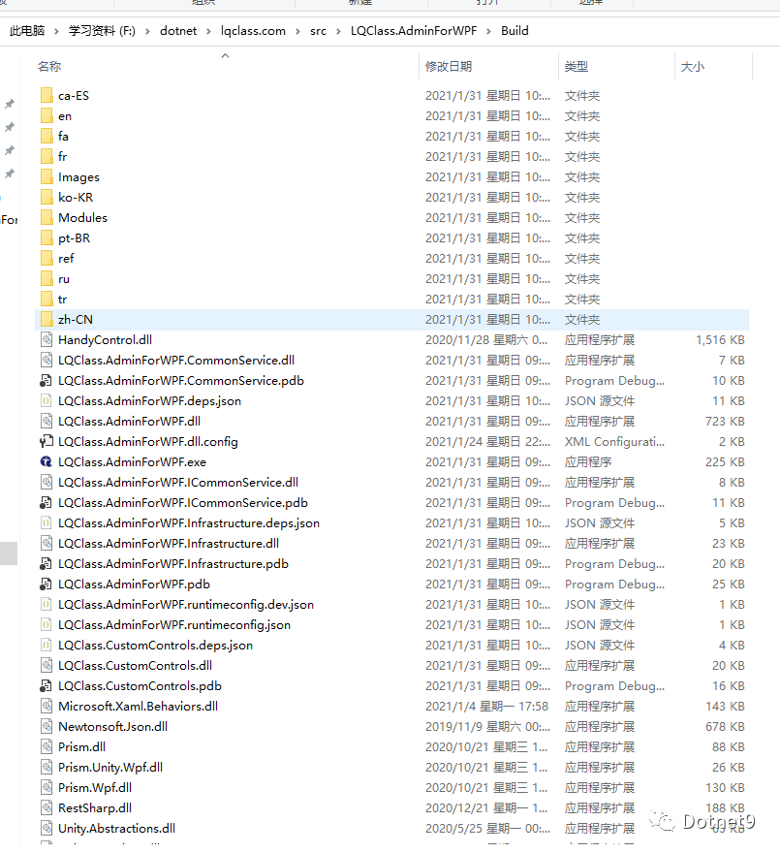Select the ca-ES folder icon
780x853 pixels.
point(47,96)
